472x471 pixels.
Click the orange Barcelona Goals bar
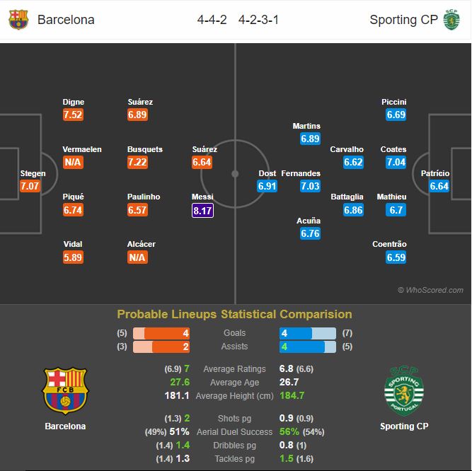161,333
